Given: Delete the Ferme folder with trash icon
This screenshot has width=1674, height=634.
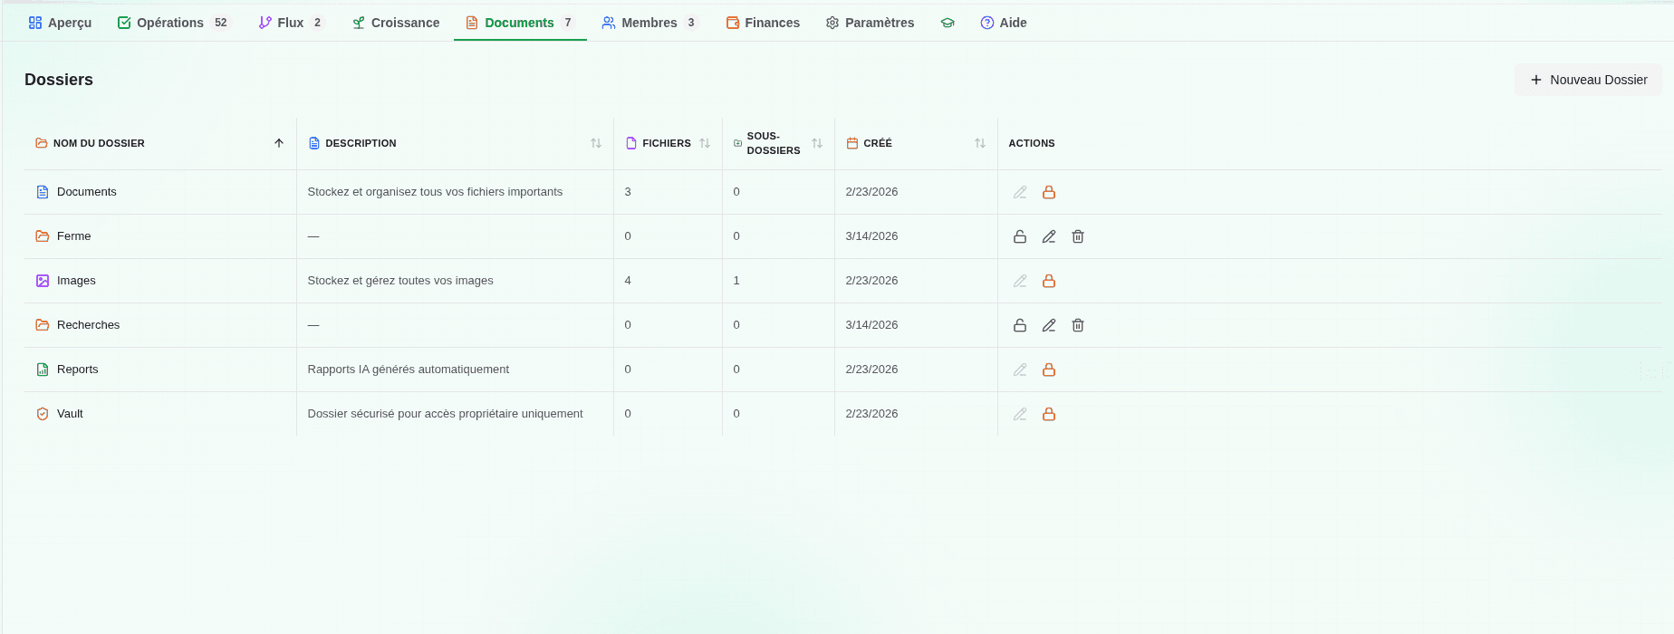Looking at the screenshot, I should coord(1078,236).
